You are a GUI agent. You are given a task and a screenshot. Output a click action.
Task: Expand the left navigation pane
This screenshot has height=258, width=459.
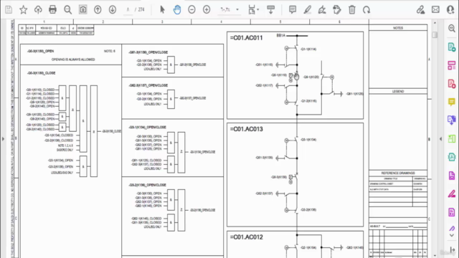click(3, 138)
